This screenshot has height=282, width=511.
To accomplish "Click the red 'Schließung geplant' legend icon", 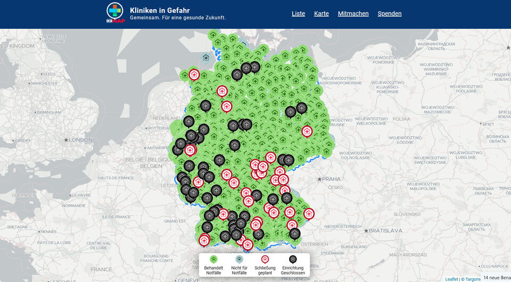I will [x=265, y=259].
